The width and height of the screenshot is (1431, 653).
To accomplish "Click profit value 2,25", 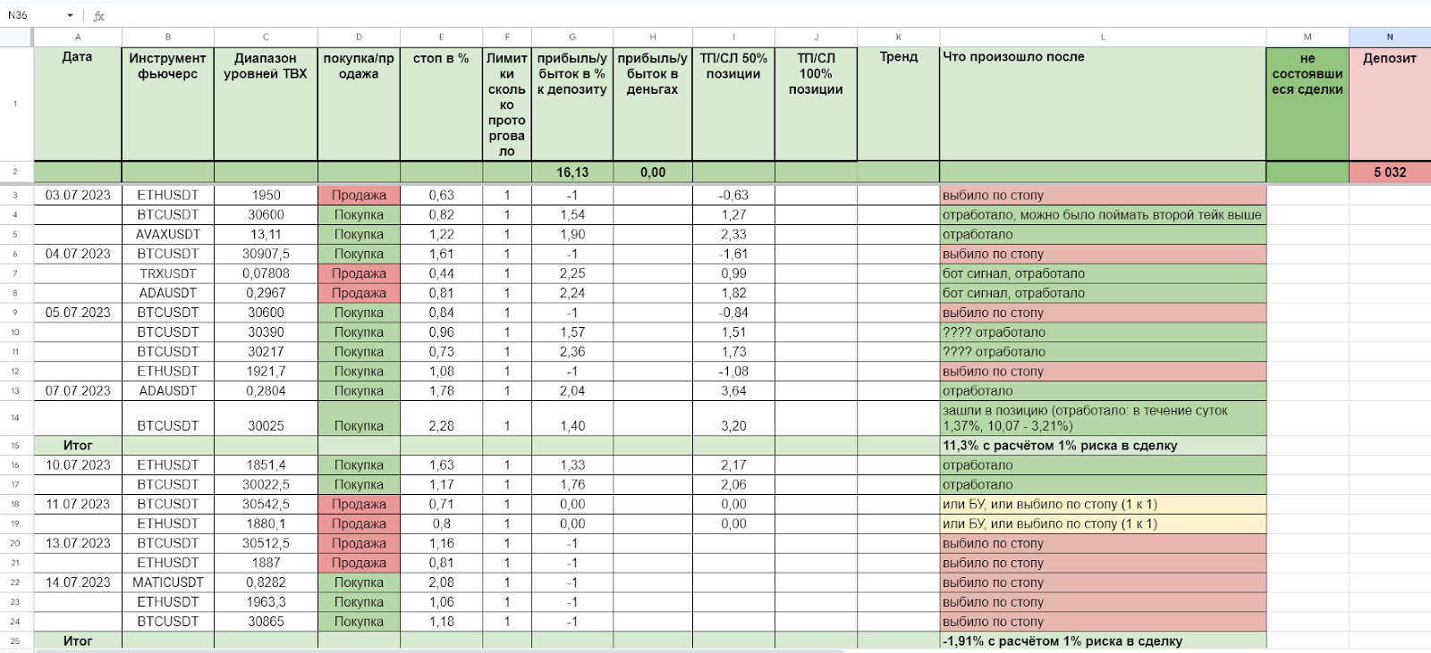I will (572, 273).
